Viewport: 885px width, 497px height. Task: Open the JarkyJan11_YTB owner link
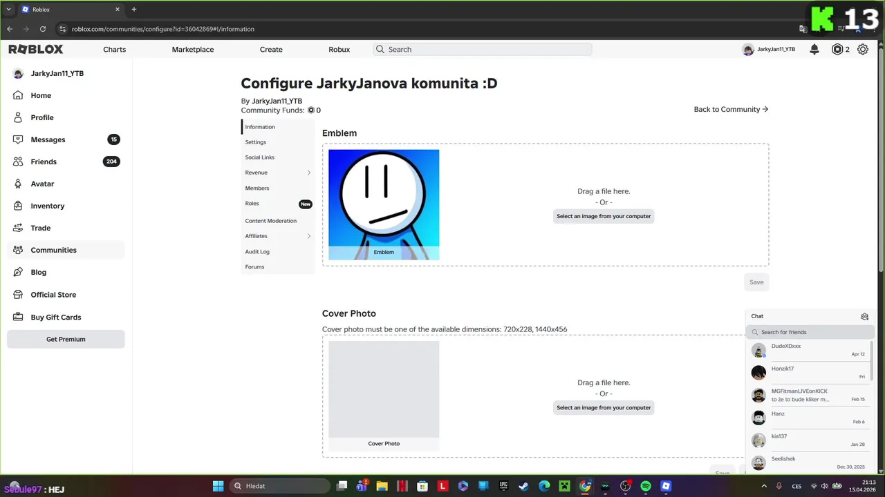tap(277, 101)
